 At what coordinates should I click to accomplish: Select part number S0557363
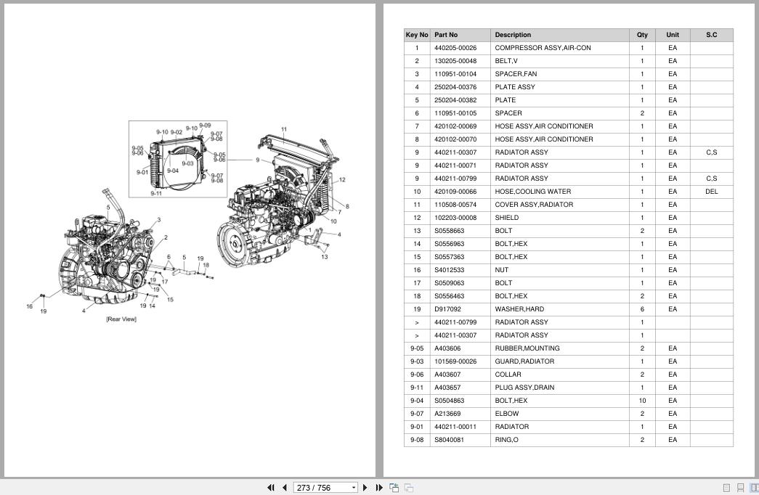point(449,257)
